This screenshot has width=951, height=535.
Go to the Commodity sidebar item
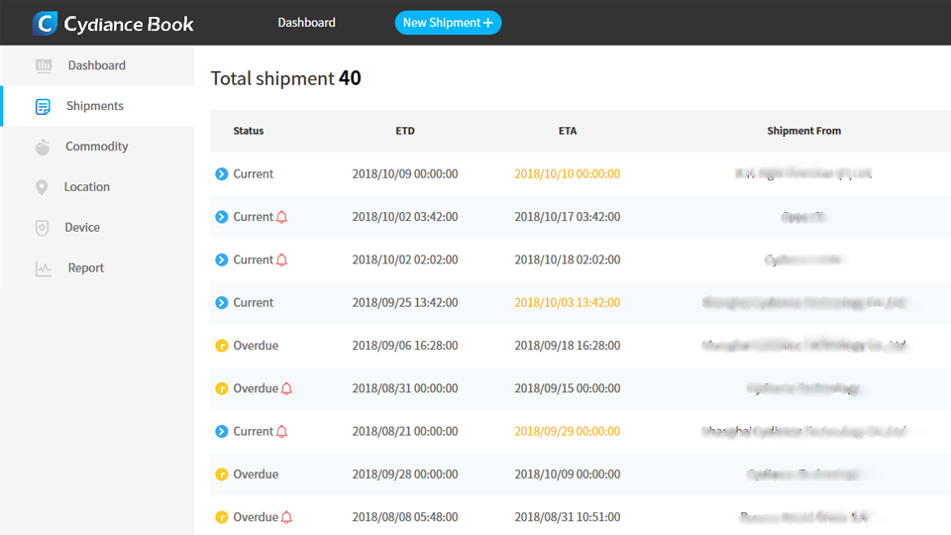click(x=97, y=147)
